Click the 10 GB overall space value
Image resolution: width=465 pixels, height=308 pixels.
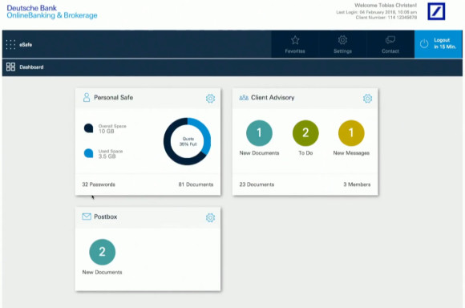coord(106,132)
